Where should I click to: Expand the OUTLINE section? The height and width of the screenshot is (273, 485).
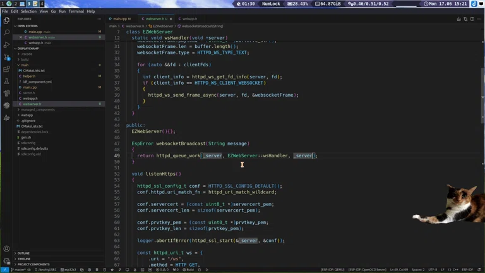pos(24,253)
